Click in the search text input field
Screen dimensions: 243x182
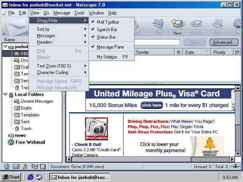click(x=157, y=42)
